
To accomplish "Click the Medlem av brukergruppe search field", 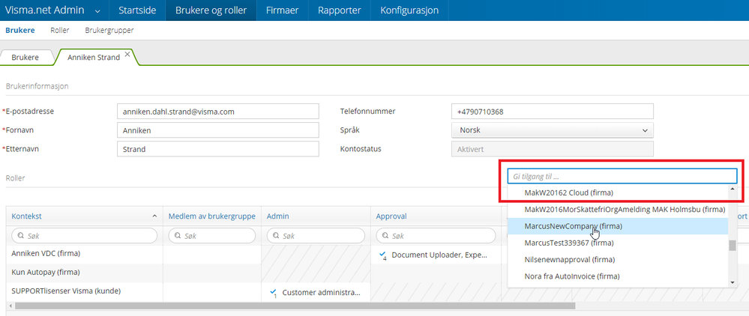I will 212,236.
